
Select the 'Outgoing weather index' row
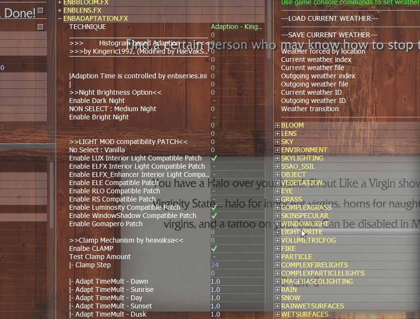click(x=318, y=76)
